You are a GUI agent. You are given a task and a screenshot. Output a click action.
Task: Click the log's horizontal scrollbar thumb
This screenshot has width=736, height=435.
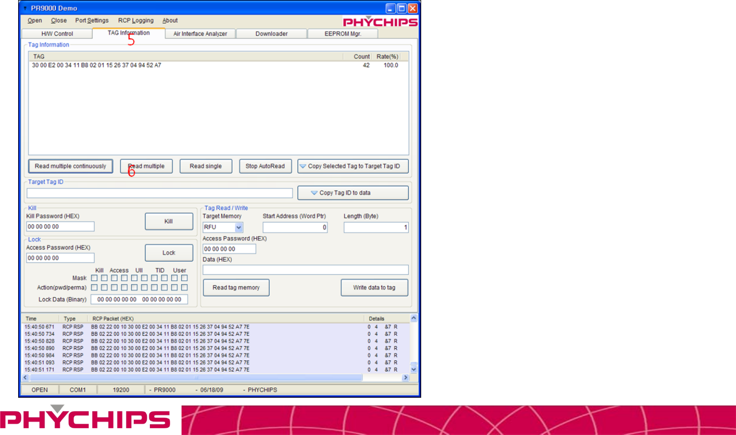pos(197,378)
